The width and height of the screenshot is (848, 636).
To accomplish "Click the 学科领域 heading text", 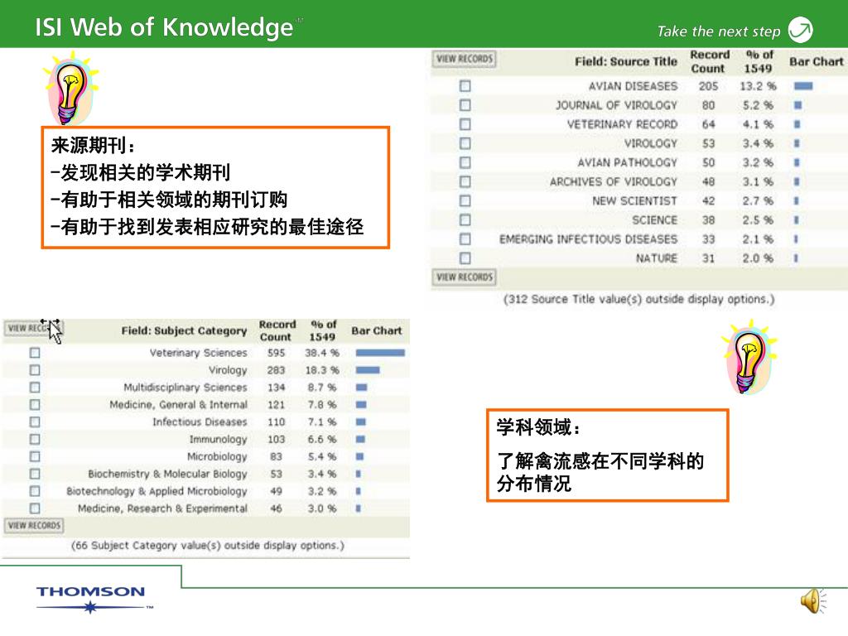I will pyautogui.click(x=538, y=427).
